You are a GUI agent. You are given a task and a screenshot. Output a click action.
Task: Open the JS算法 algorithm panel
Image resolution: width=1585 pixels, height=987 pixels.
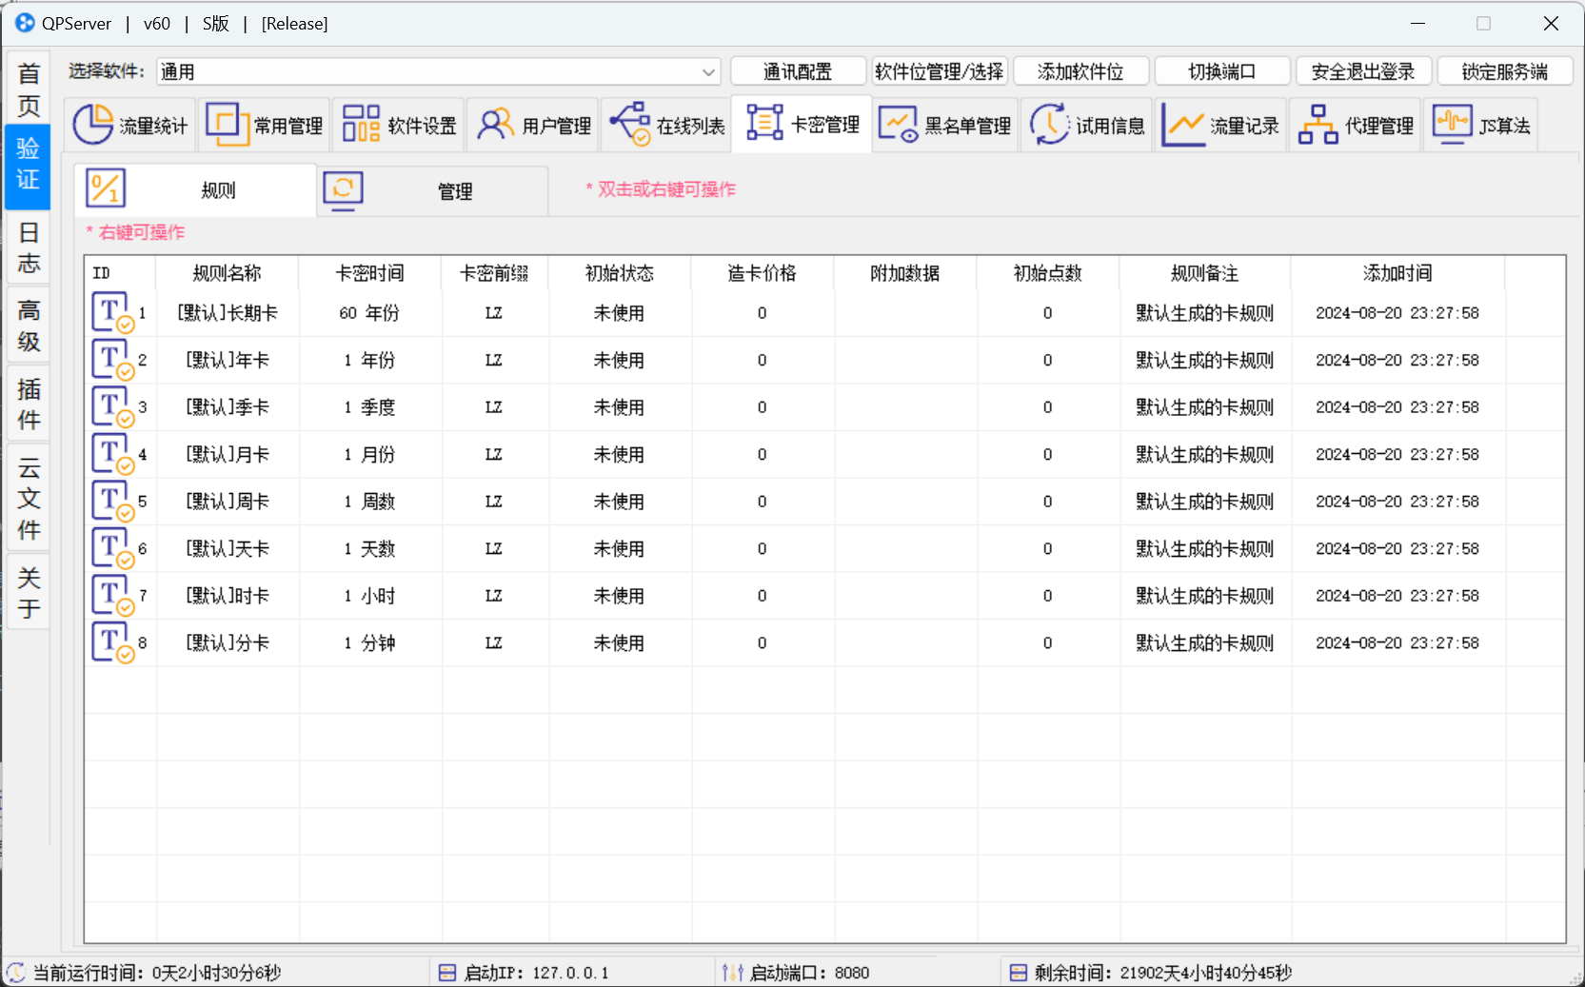click(x=1481, y=124)
